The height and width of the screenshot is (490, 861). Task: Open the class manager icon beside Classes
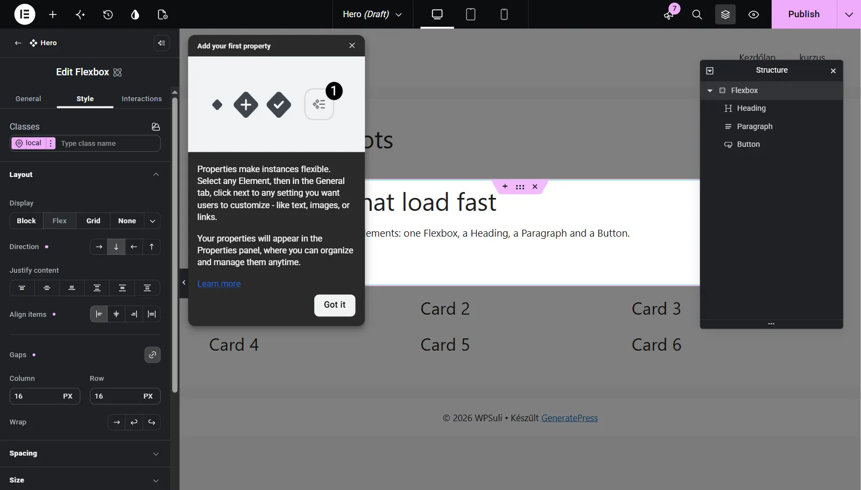pyautogui.click(x=156, y=127)
